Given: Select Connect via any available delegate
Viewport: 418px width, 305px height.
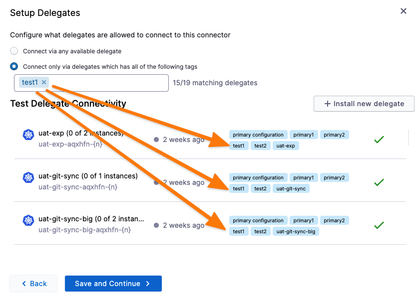Looking at the screenshot, I should [14, 51].
